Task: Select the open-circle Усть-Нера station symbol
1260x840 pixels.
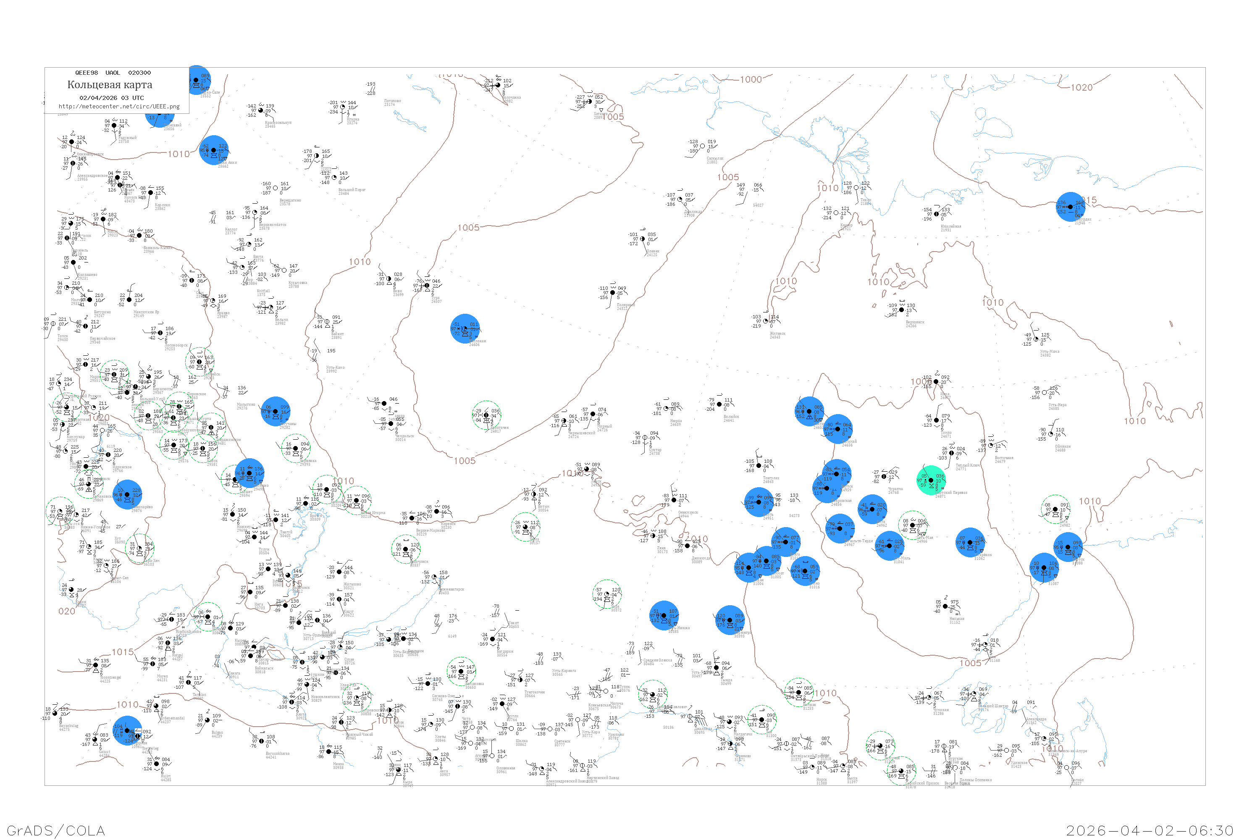Action: [x=1044, y=393]
